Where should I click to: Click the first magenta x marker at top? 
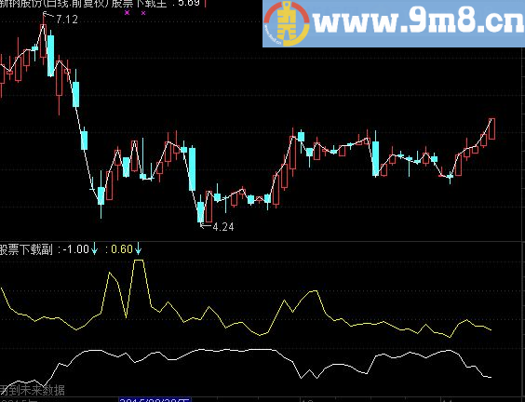(127, 13)
